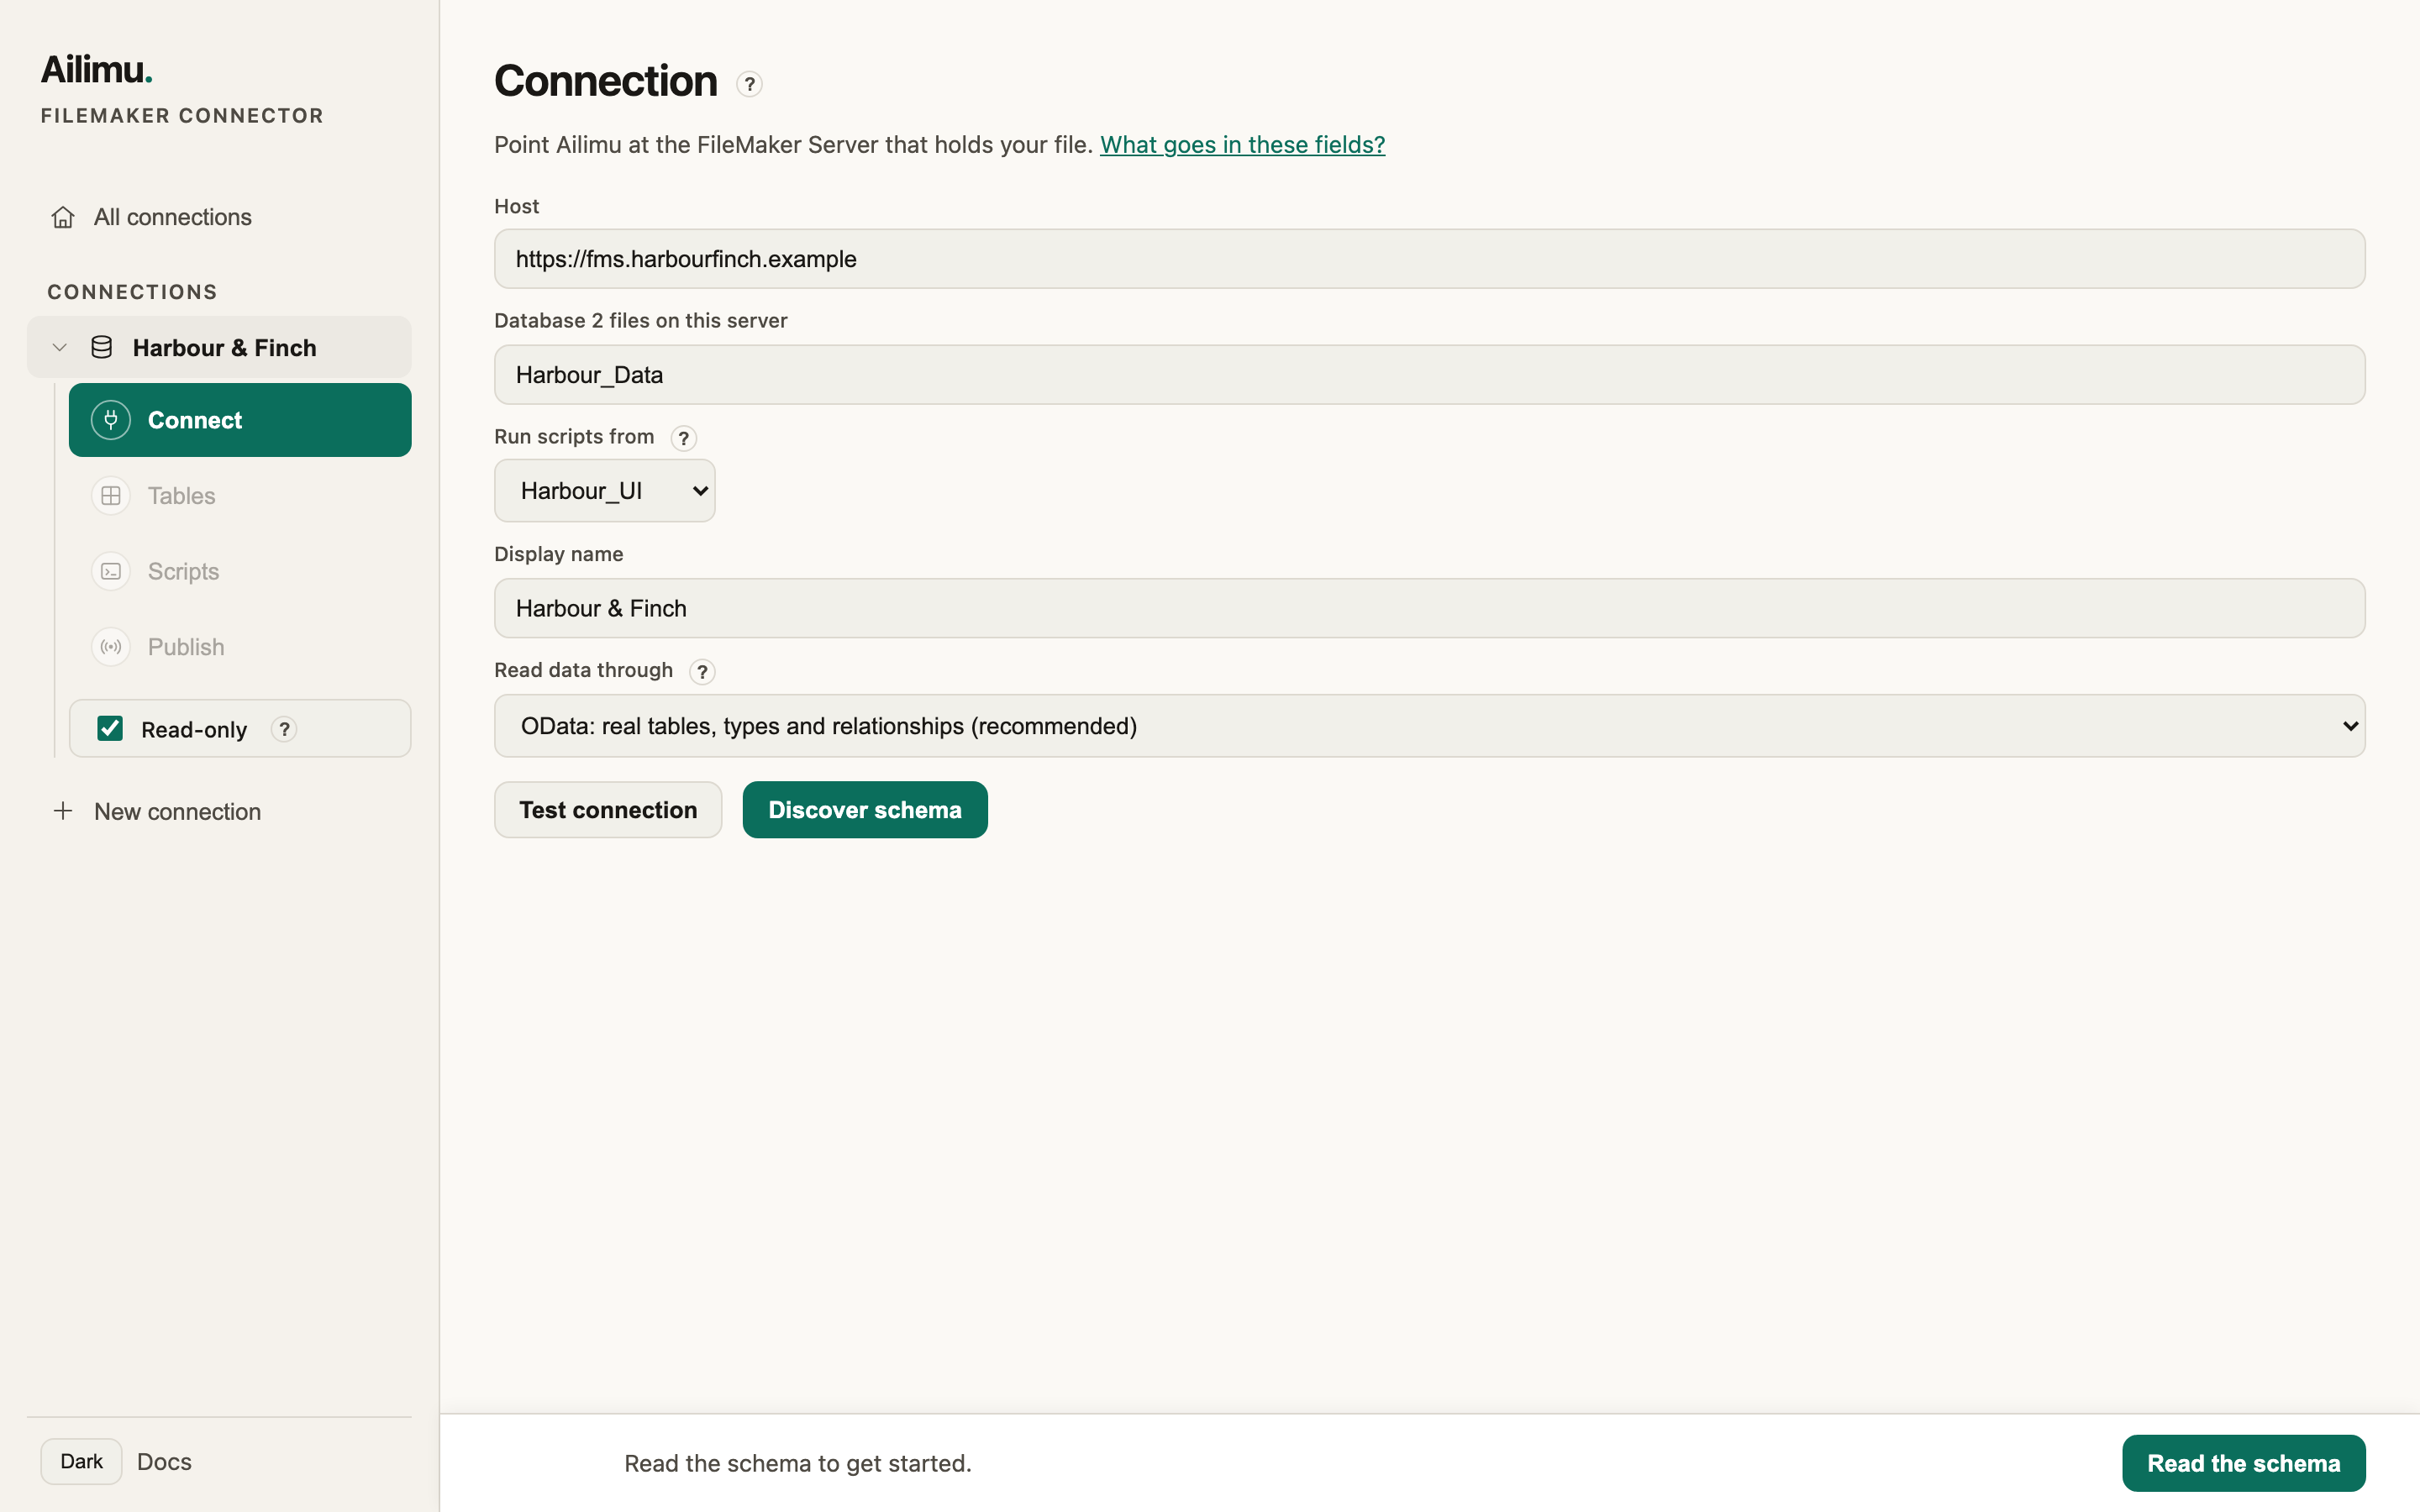Open the Read data through dropdown
Screen dimensions: 2420x1512
coord(1429,726)
